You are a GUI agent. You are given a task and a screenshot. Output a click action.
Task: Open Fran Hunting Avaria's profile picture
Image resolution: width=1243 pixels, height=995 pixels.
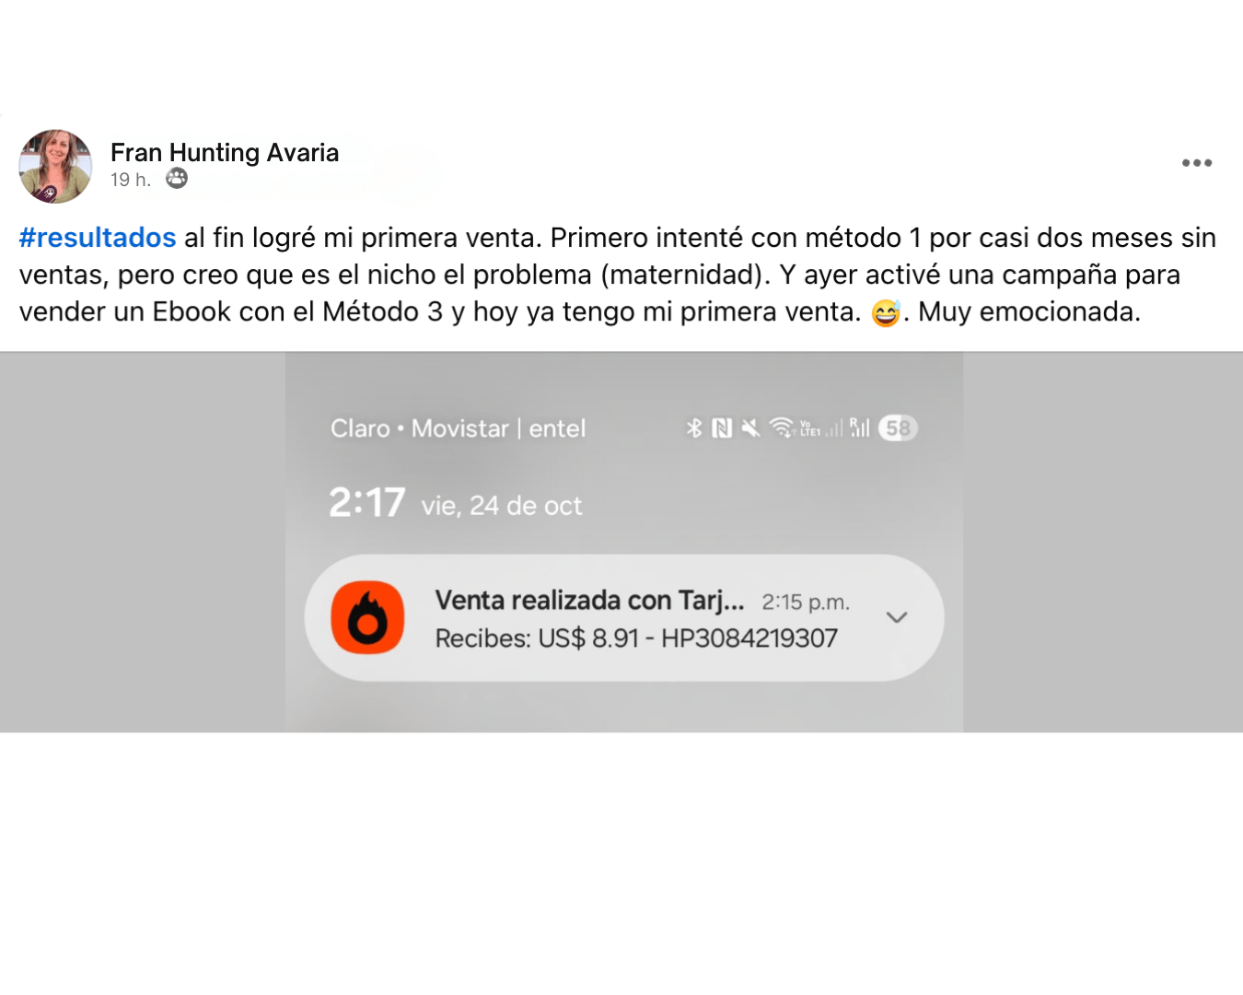(x=55, y=166)
